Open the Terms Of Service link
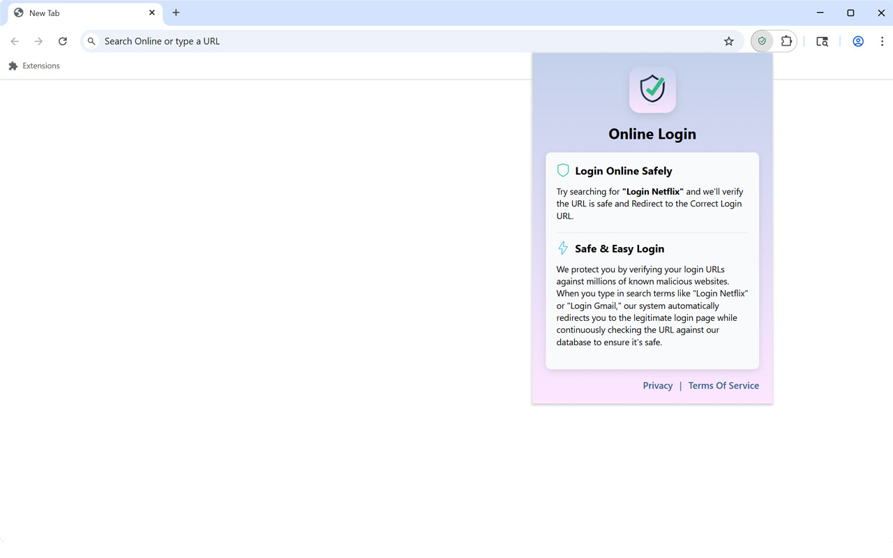The height and width of the screenshot is (558, 893). (723, 385)
